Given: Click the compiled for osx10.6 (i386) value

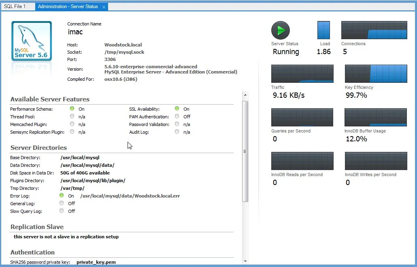Looking at the screenshot, I should (121, 79).
